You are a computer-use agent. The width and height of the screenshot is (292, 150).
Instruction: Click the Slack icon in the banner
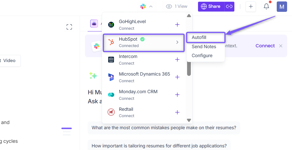point(97,46)
